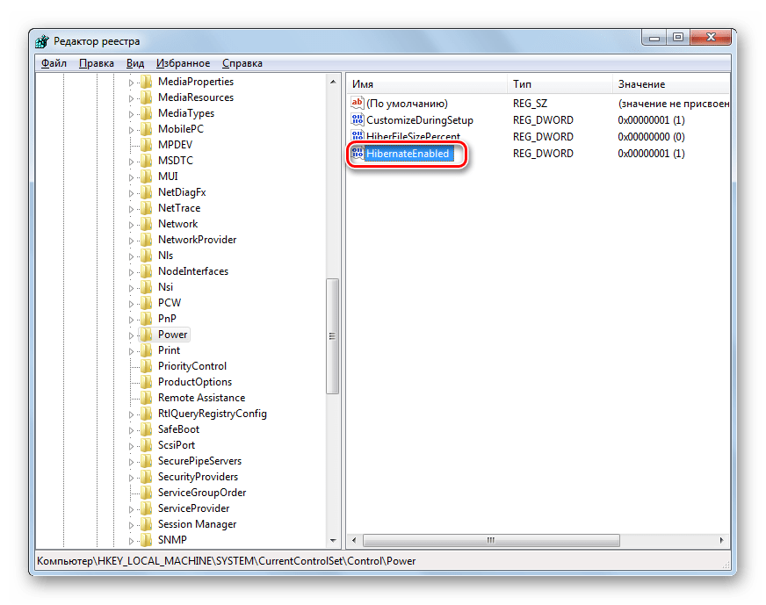Click the DWORD icon of HiberFileSizePercent

(x=358, y=136)
